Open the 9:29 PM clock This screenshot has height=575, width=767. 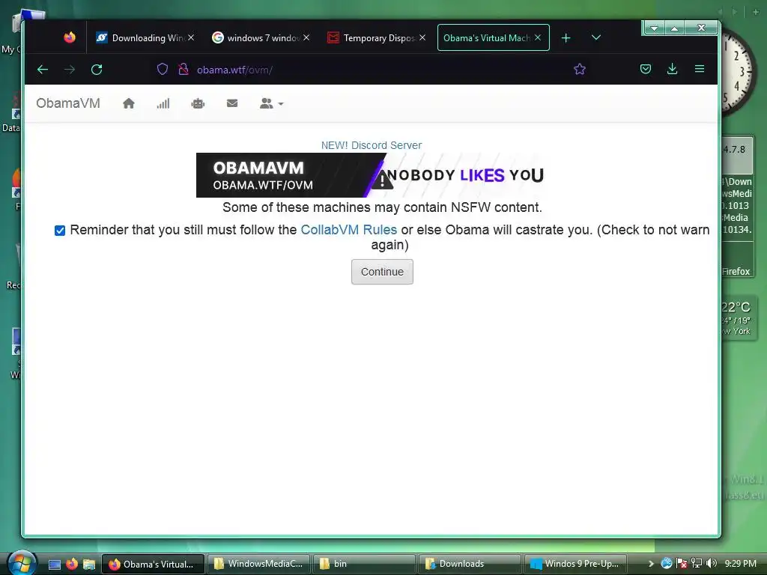[x=741, y=564]
